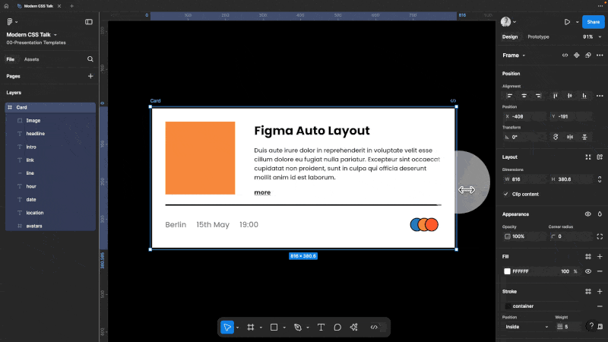The image size is (608, 342).
Task: Create component from the Frame header icon
Action: pyautogui.click(x=577, y=55)
